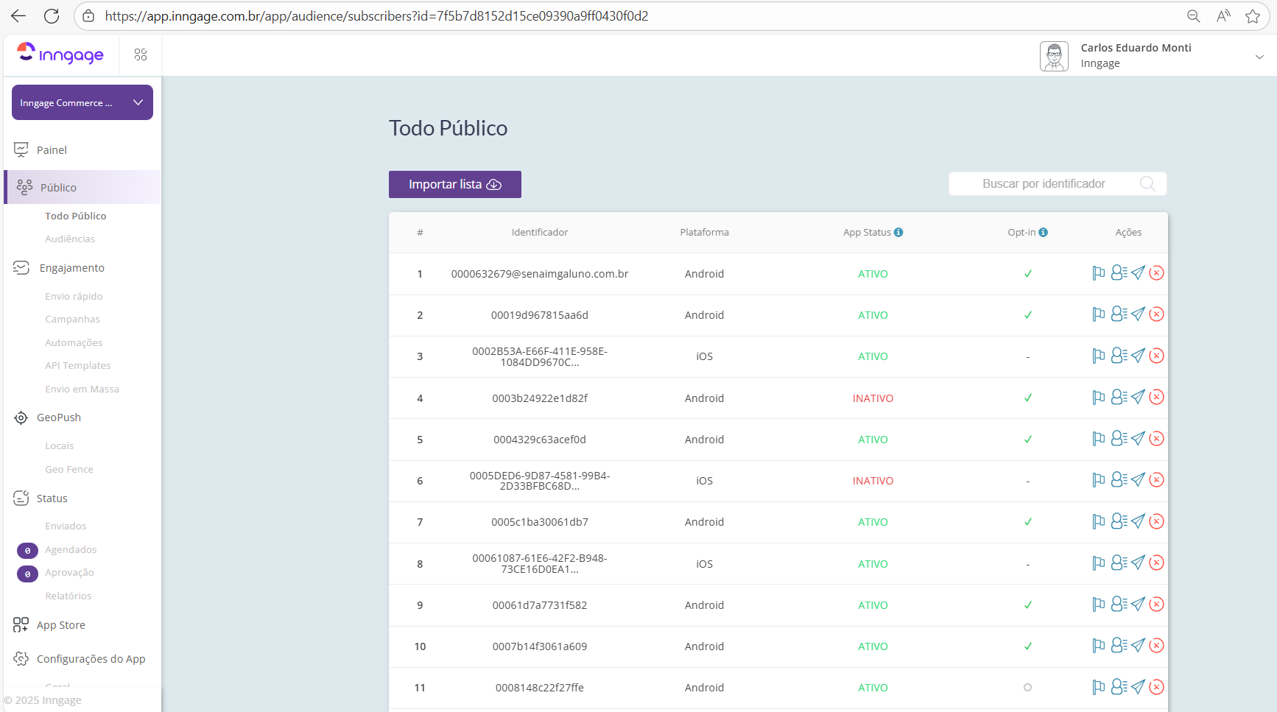
Task: Click the paper plane icon in row 7
Action: click(x=1138, y=521)
